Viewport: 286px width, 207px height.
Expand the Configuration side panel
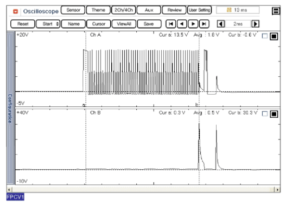[10, 108]
